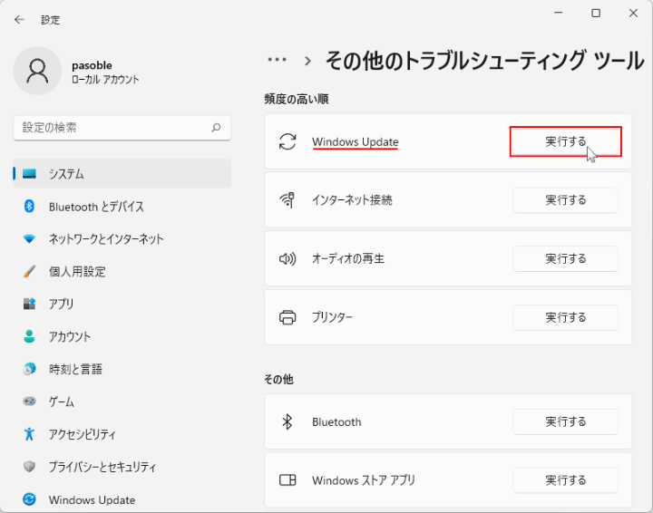Image resolution: width=653 pixels, height=513 pixels.
Task: Run the Windows Update troubleshooter
Action: 565,142
